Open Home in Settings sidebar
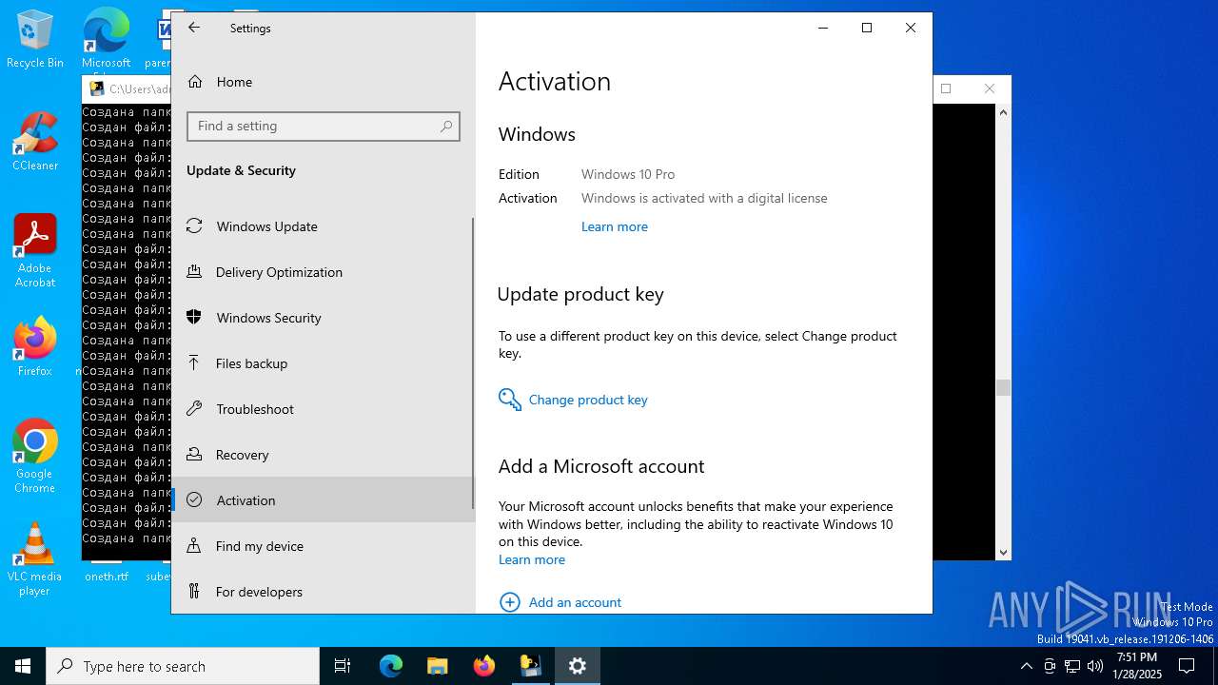Screen dimensions: 1218x685 click(233, 82)
